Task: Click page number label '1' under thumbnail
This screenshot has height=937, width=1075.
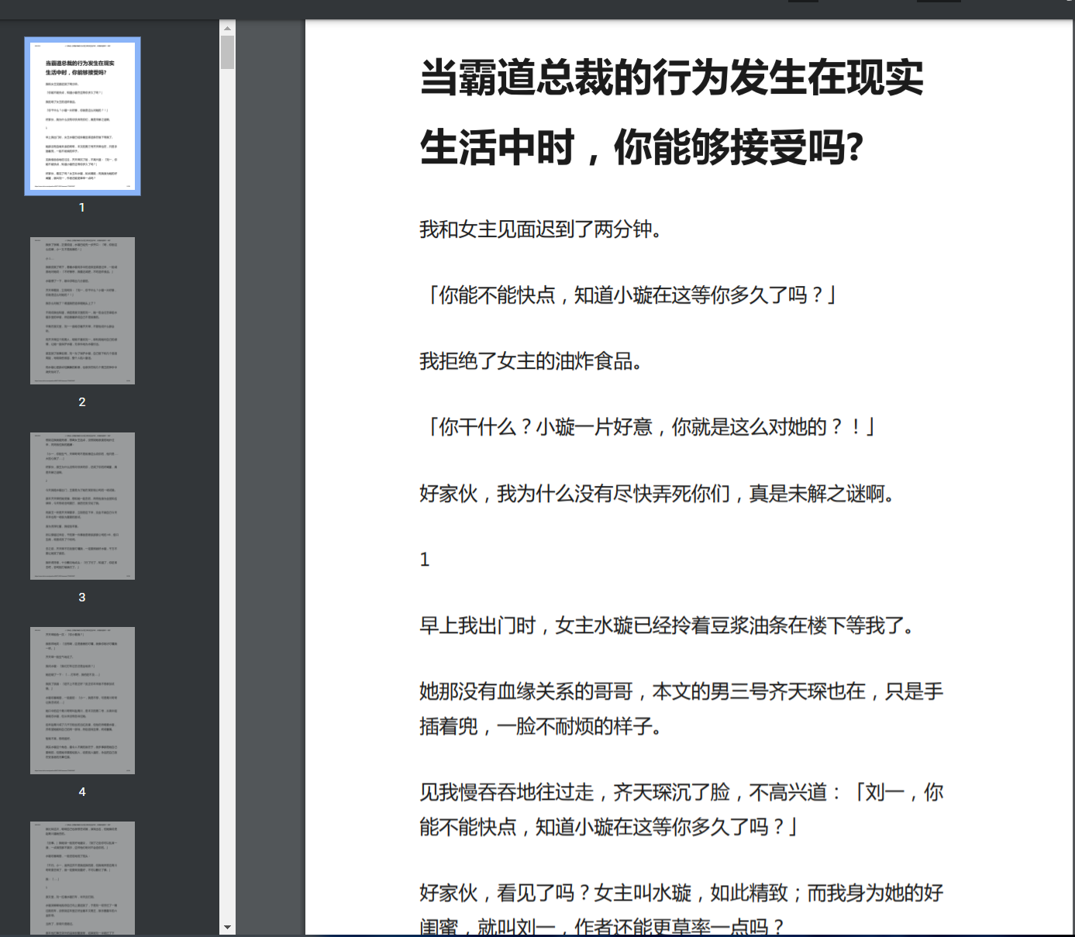Action: pos(82,208)
